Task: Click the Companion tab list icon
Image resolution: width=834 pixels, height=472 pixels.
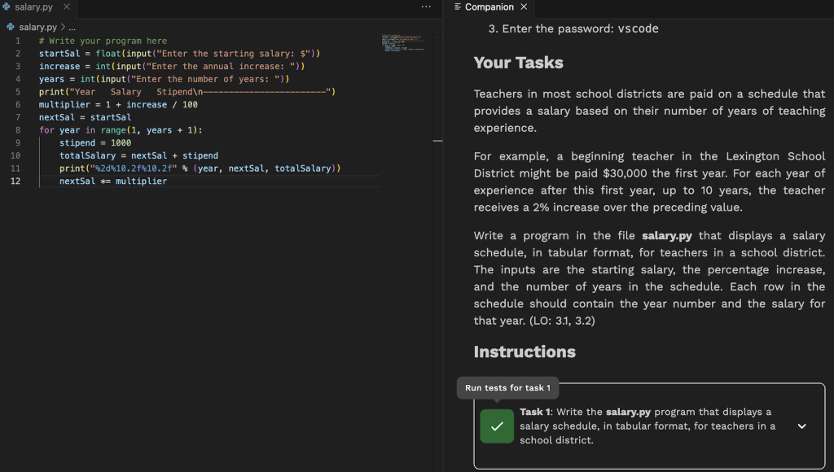Action: pos(458,7)
